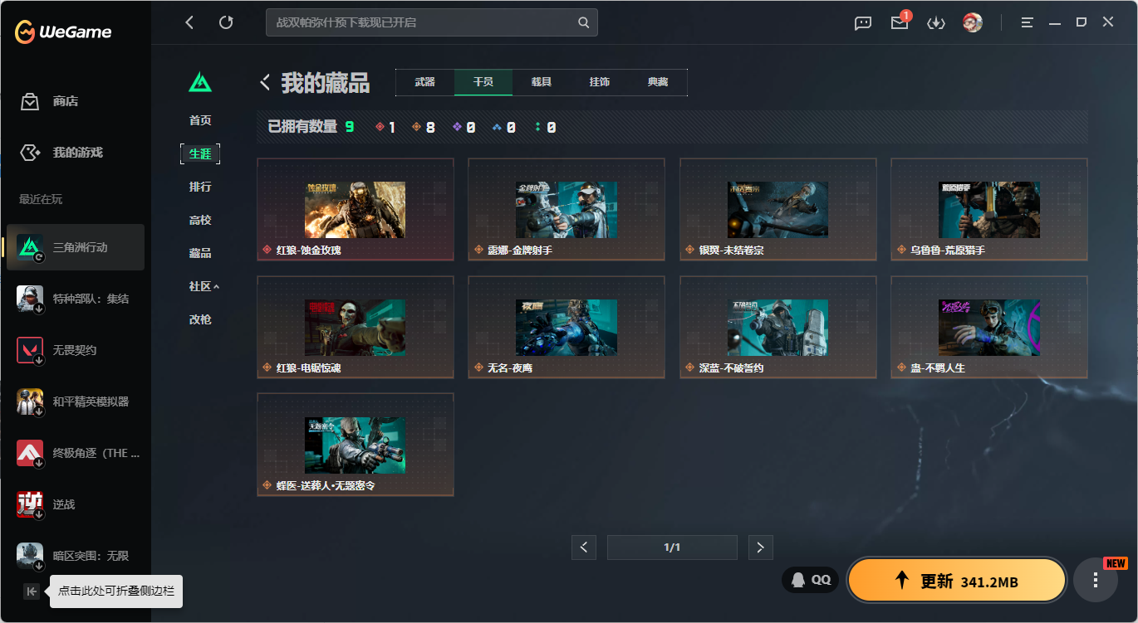The image size is (1138, 623).
Task: Open the 蛊-不羁人生 collection card
Action: tap(989, 327)
